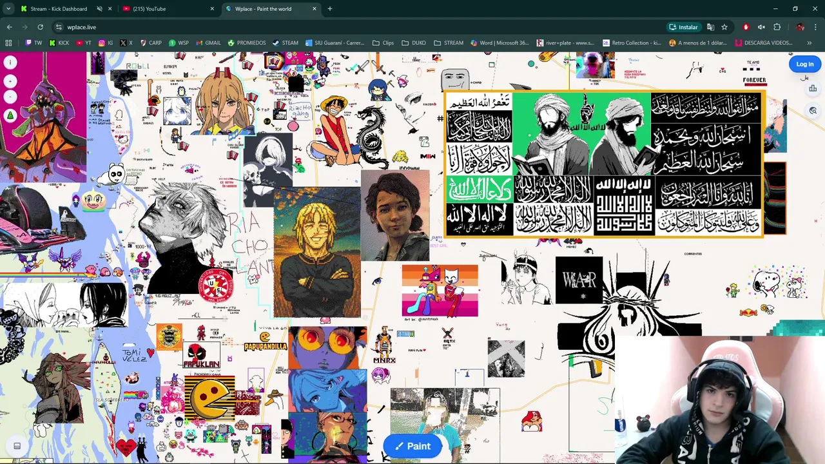Image resolution: width=825 pixels, height=464 pixels.
Task: Open the STEAM bookmark
Action: coord(286,43)
